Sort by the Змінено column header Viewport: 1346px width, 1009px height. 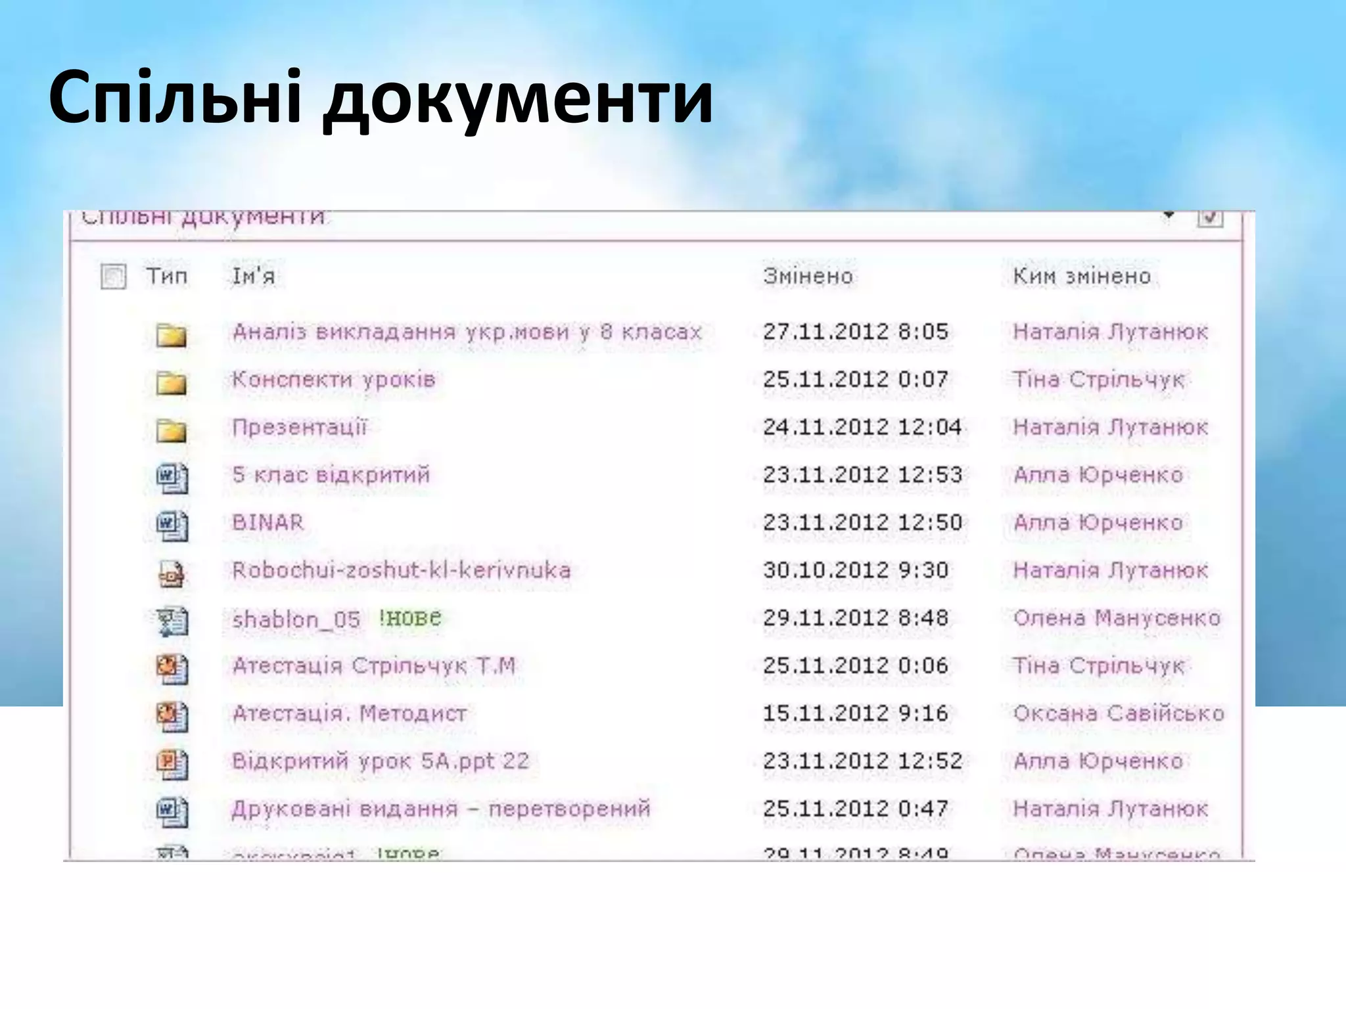pos(808,276)
